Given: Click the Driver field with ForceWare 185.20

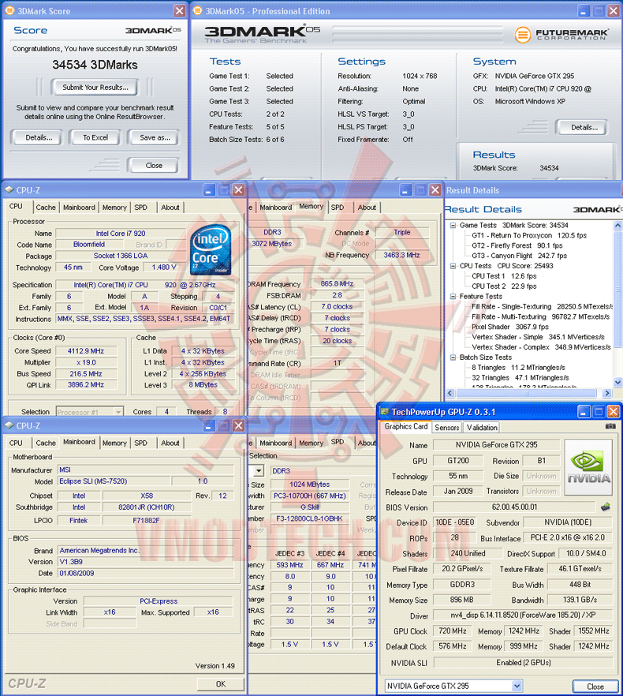Looking at the screenshot, I should coord(523,616).
